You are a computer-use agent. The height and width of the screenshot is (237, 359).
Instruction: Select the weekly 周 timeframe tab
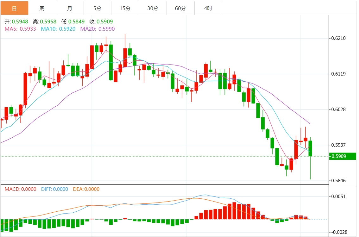pos(42,8)
